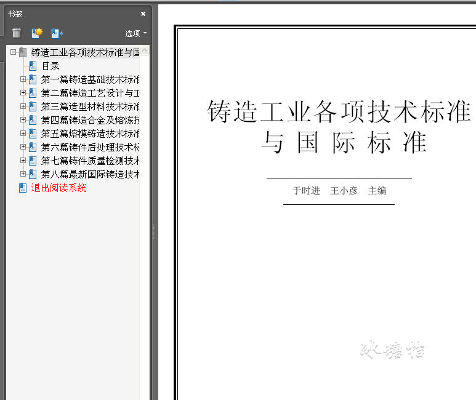The image size is (476, 400).
Task: Click the page icon beside 第三篇 bookmark
Action: [33, 106]
